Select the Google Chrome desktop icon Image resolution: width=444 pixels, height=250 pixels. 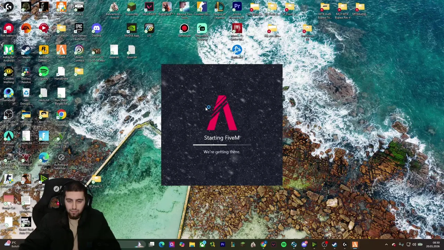coord(61,117)
